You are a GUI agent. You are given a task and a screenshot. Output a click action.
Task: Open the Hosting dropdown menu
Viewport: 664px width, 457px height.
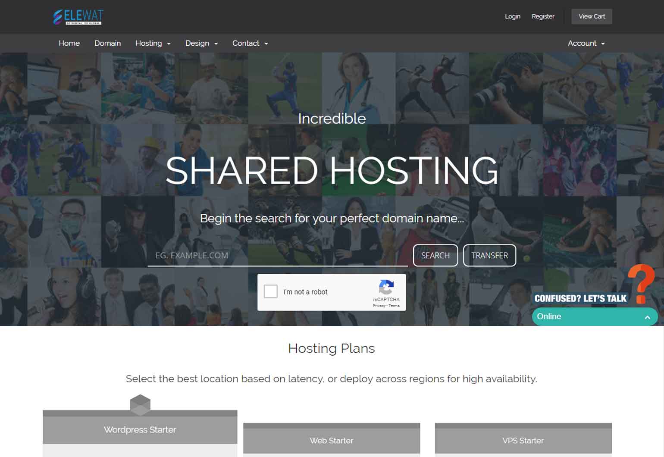(153, 44)
